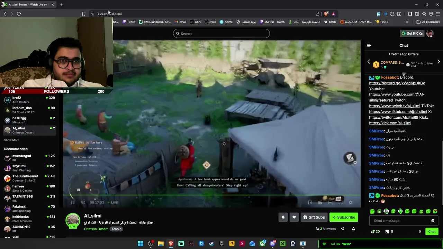Open sweatergxd recommended channel

click(x=30, y=158)
